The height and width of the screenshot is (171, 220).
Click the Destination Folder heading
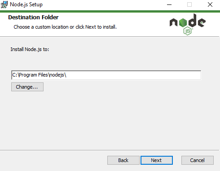tap(33, 17)
